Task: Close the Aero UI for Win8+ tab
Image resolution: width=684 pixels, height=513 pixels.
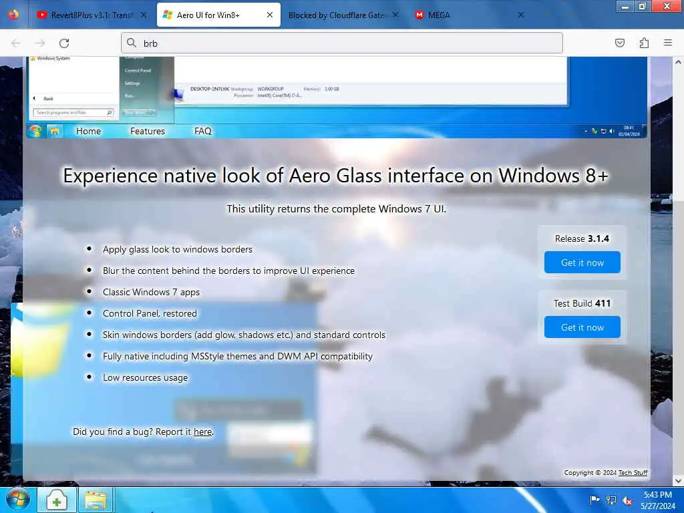Action: pyautogui.click(x=270, y=15)
